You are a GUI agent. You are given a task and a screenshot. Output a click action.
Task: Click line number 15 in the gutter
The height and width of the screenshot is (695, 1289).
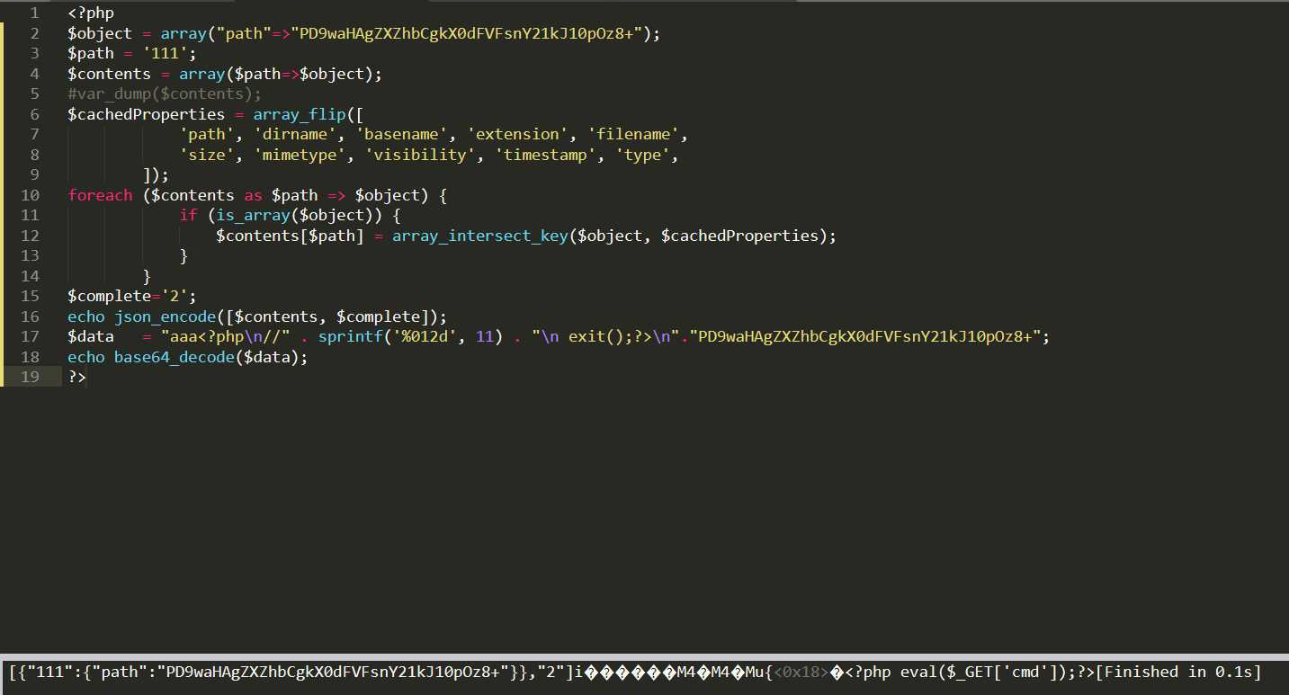(x=30, y=296)
